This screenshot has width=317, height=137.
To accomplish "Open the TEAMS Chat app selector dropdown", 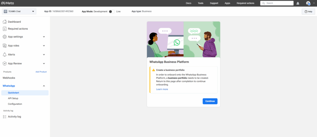I will 19,11.
